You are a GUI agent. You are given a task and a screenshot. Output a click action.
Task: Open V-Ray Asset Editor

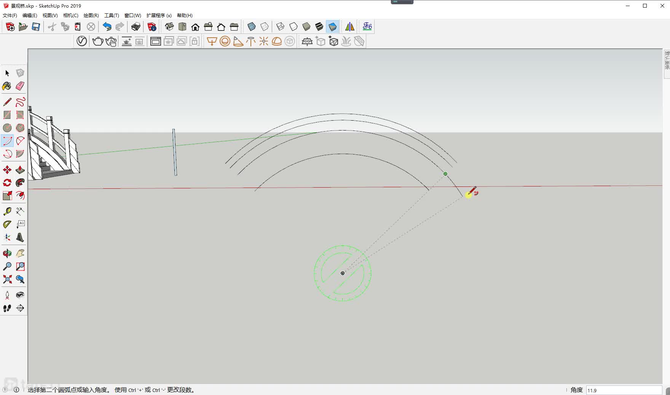pyautogui.click(x=82, y=41)
